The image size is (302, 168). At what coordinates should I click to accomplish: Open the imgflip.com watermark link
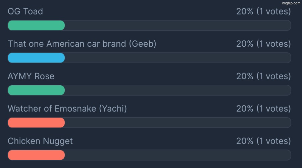coord(291,3)
